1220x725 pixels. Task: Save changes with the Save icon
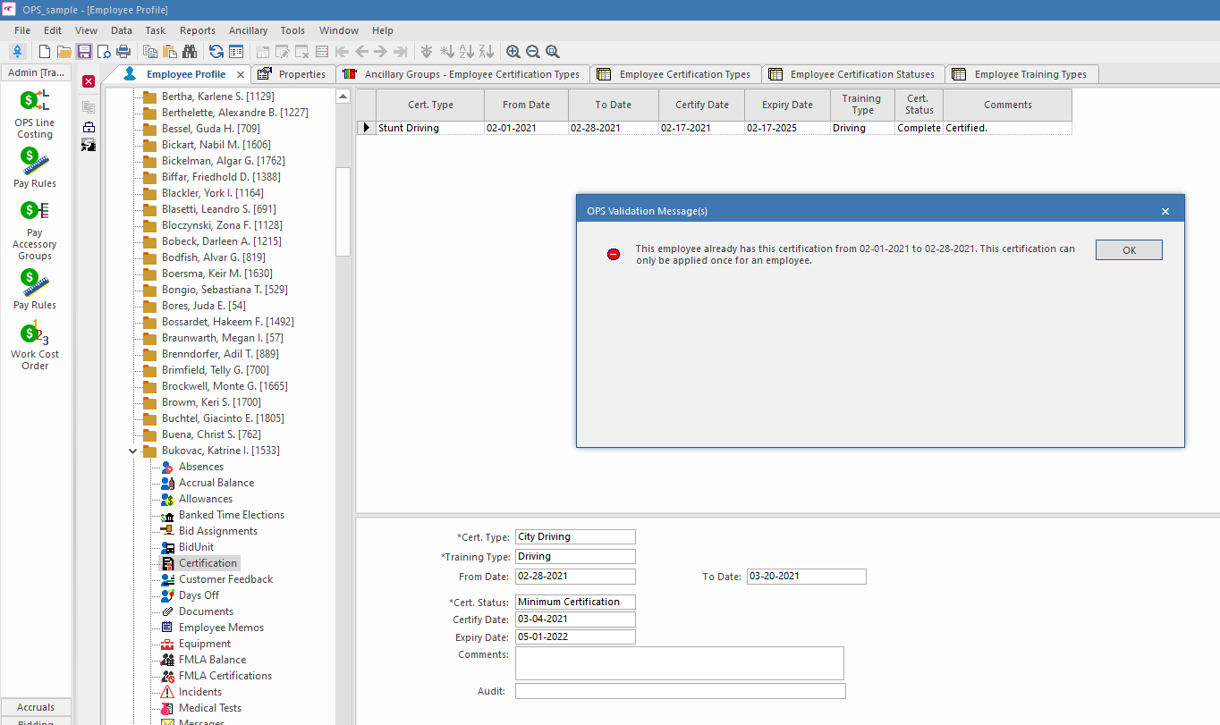84,51
